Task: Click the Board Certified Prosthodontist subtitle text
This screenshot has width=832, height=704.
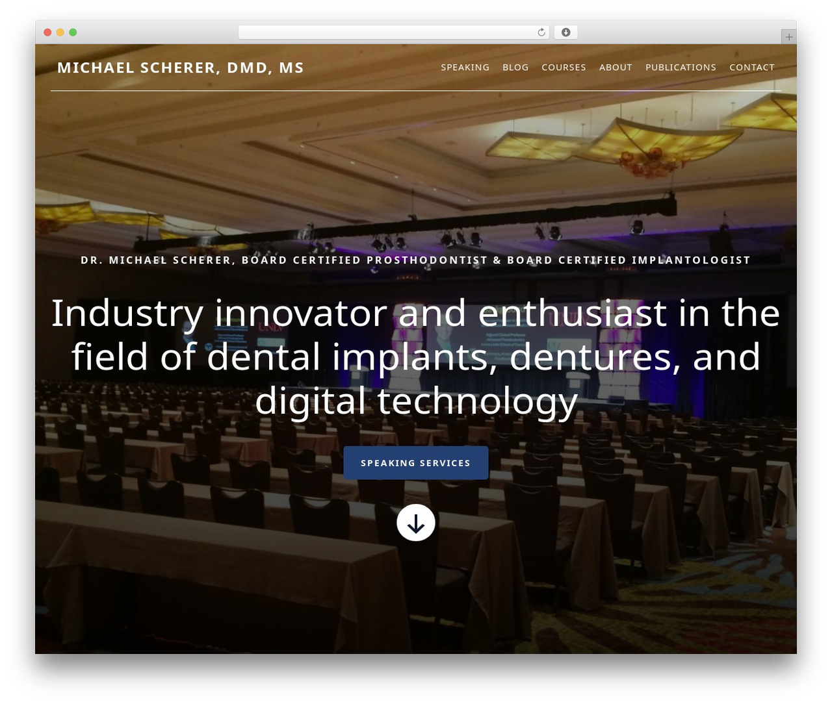Action: [416, 260]
